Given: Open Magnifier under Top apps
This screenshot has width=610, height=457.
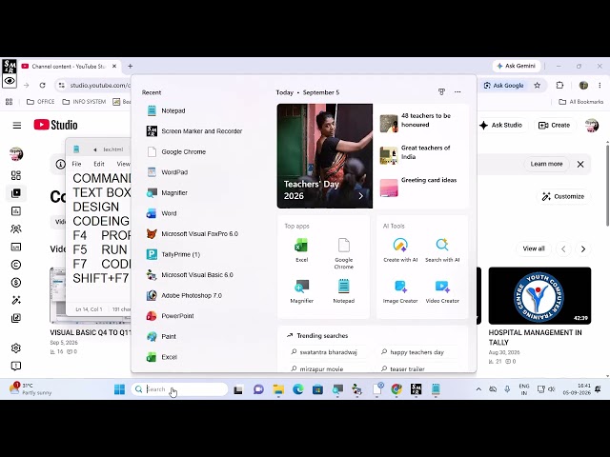Looking at the screenshot, I should [x=301, y=291].
